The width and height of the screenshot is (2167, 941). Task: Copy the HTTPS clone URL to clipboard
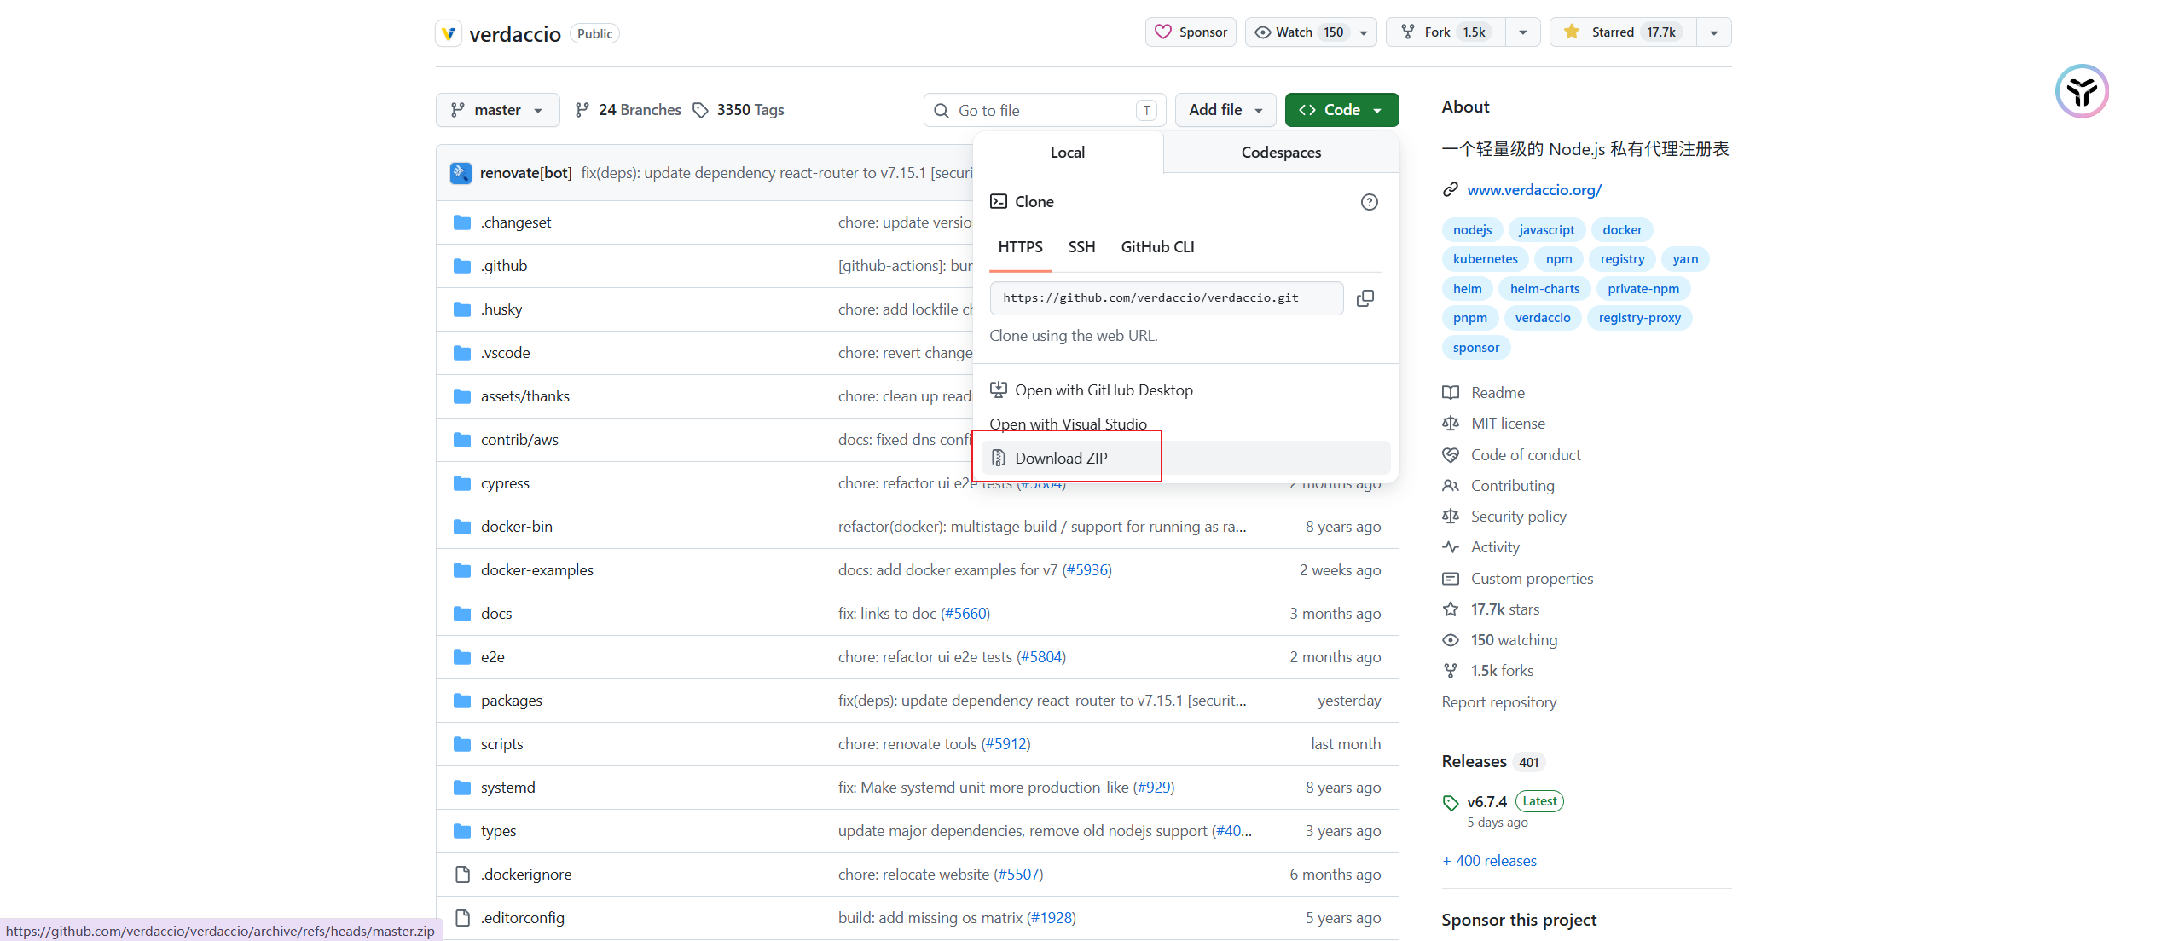[x=1365, y=298]
